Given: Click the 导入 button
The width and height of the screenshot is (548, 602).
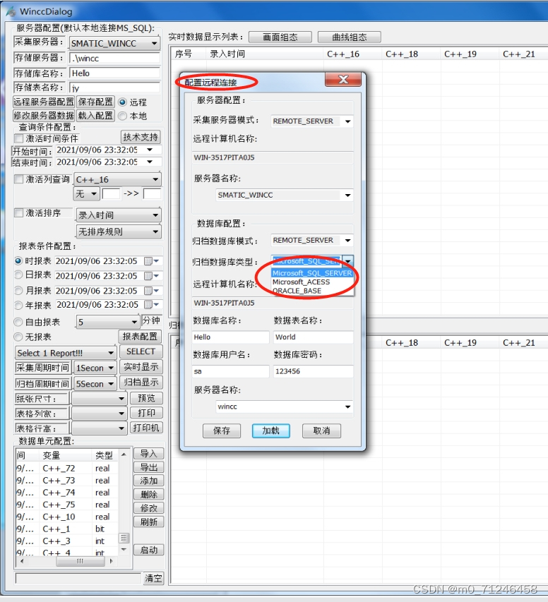Looking at the screenshot, I should click(149, 454).
